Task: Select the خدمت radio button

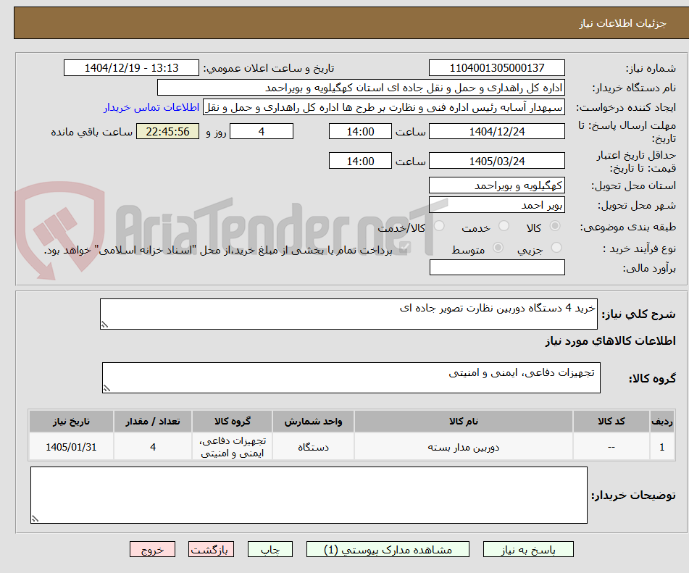Action: pyautogui.click(x=504, y=226)
